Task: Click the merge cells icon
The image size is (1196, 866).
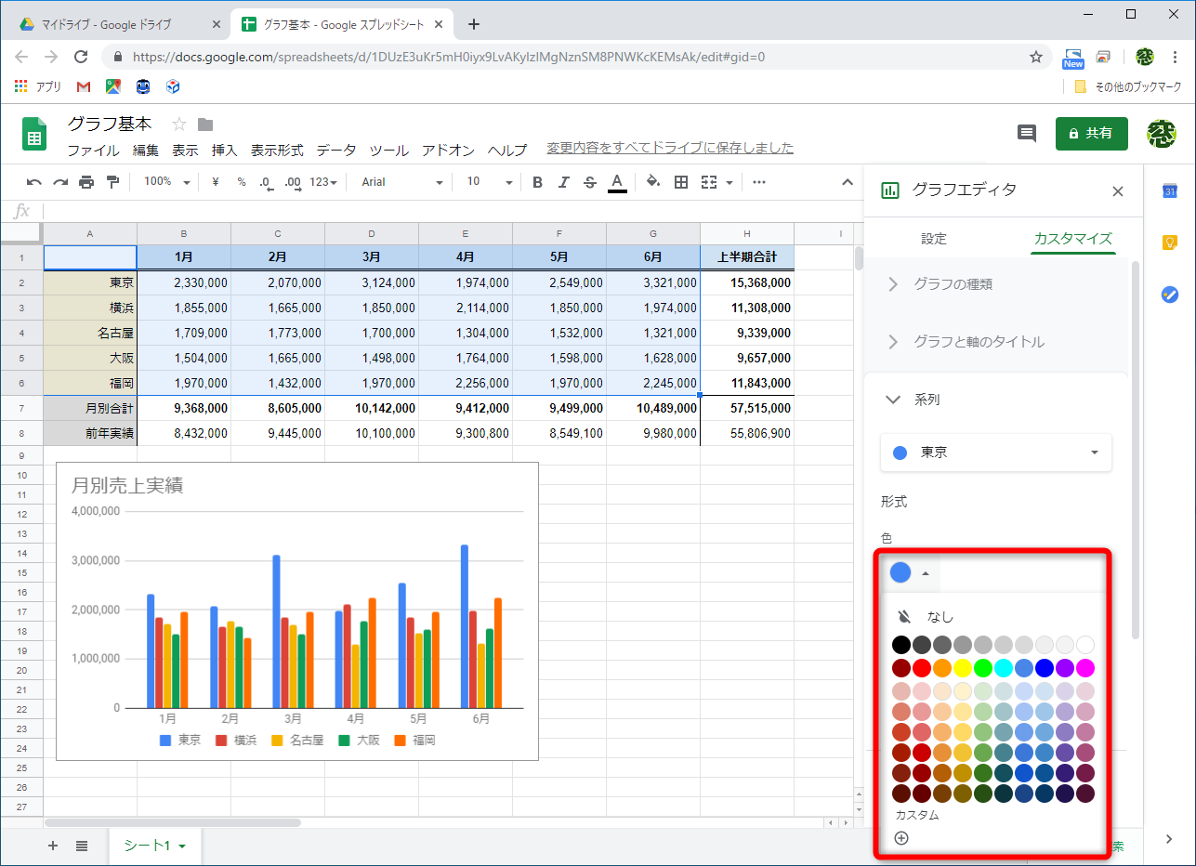Action: [x=709, y=182]
